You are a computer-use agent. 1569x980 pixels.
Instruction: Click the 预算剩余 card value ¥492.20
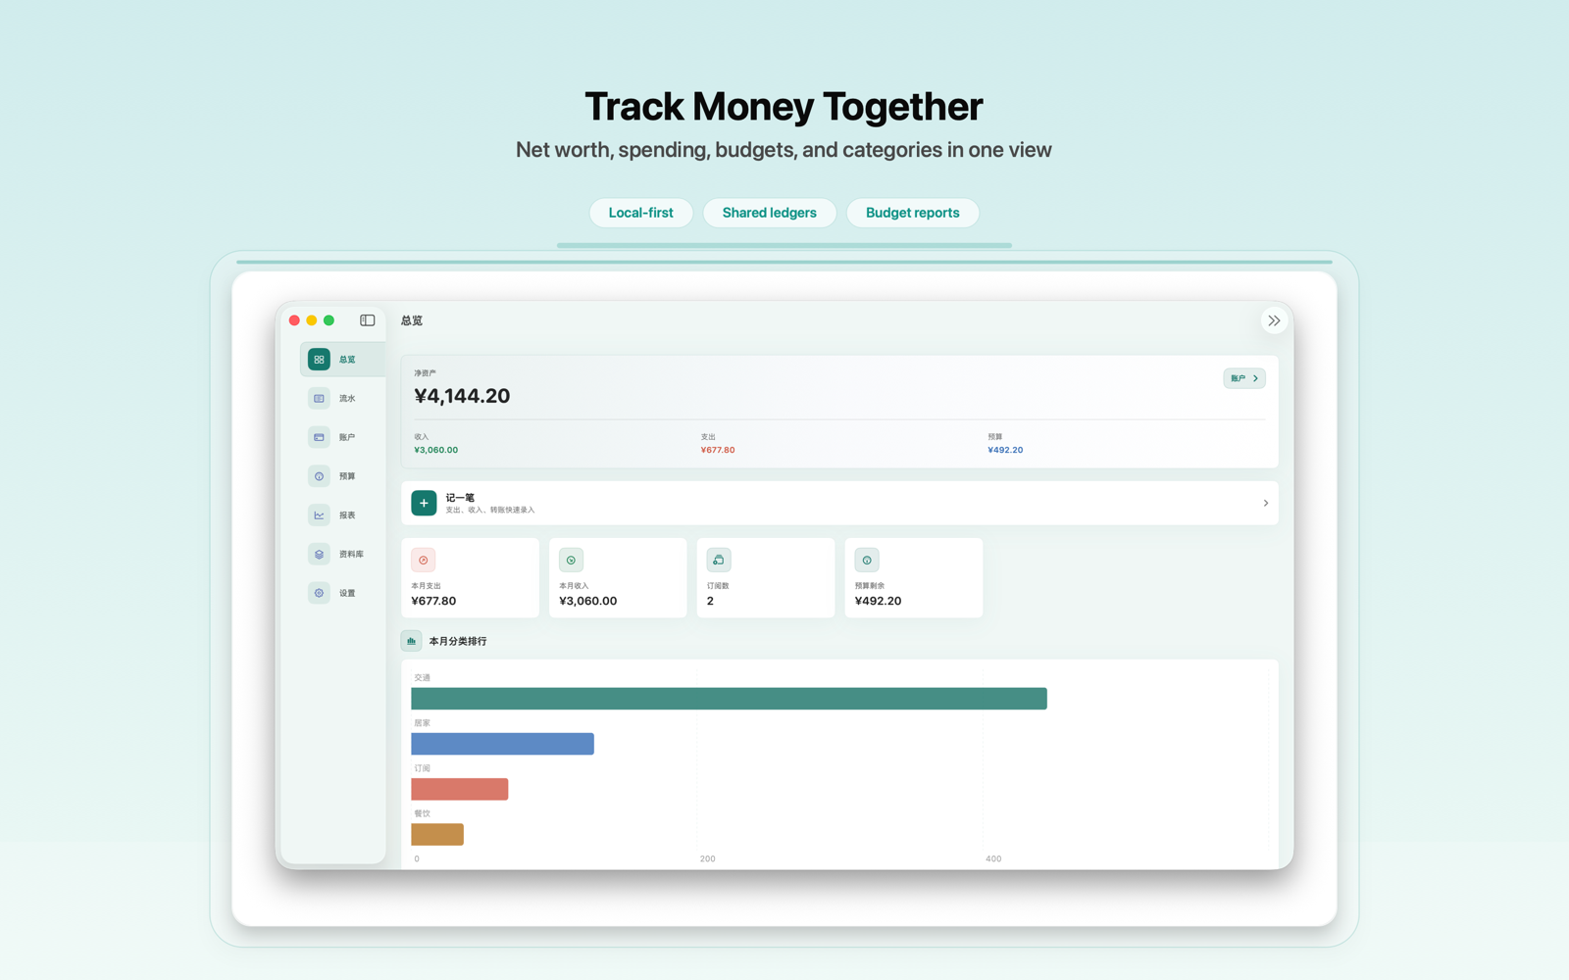pos(878,601)
